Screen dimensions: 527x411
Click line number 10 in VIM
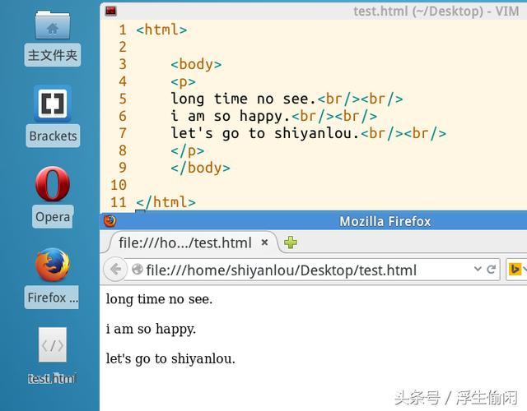[119, 185]
